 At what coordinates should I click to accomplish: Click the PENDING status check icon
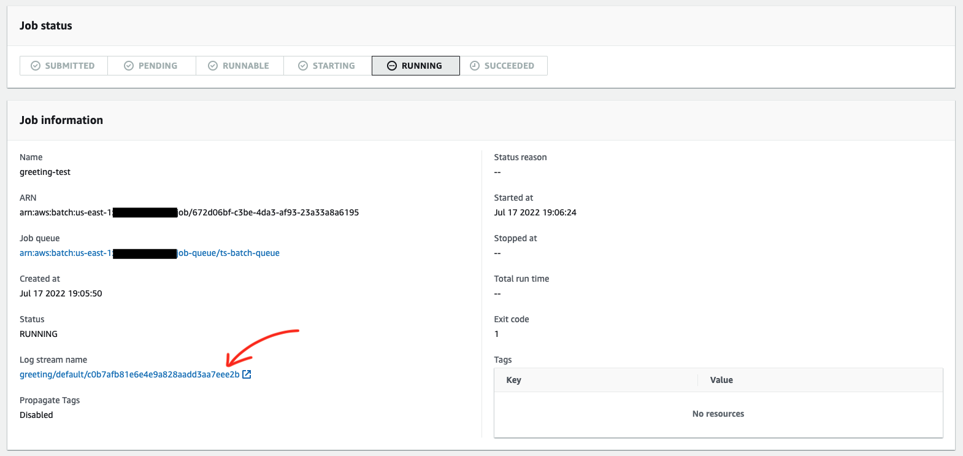pos(129,66)
